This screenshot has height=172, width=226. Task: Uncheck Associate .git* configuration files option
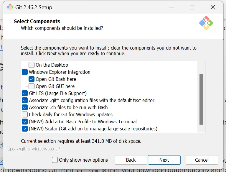tap(25, 100)
